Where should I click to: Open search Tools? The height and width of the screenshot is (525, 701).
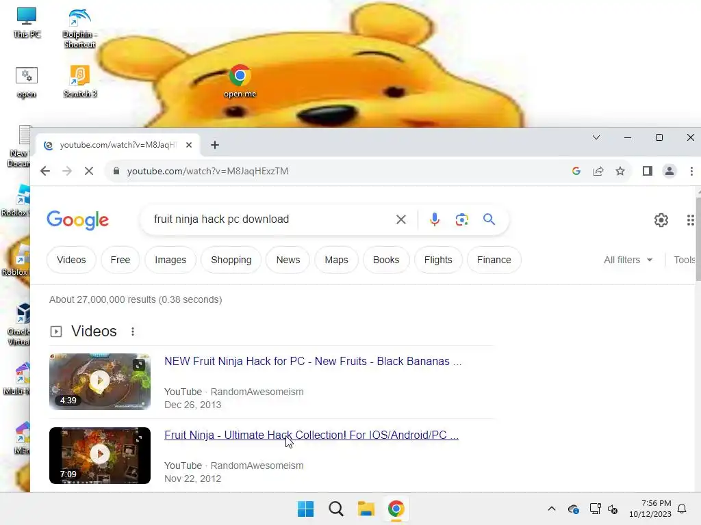685,260
